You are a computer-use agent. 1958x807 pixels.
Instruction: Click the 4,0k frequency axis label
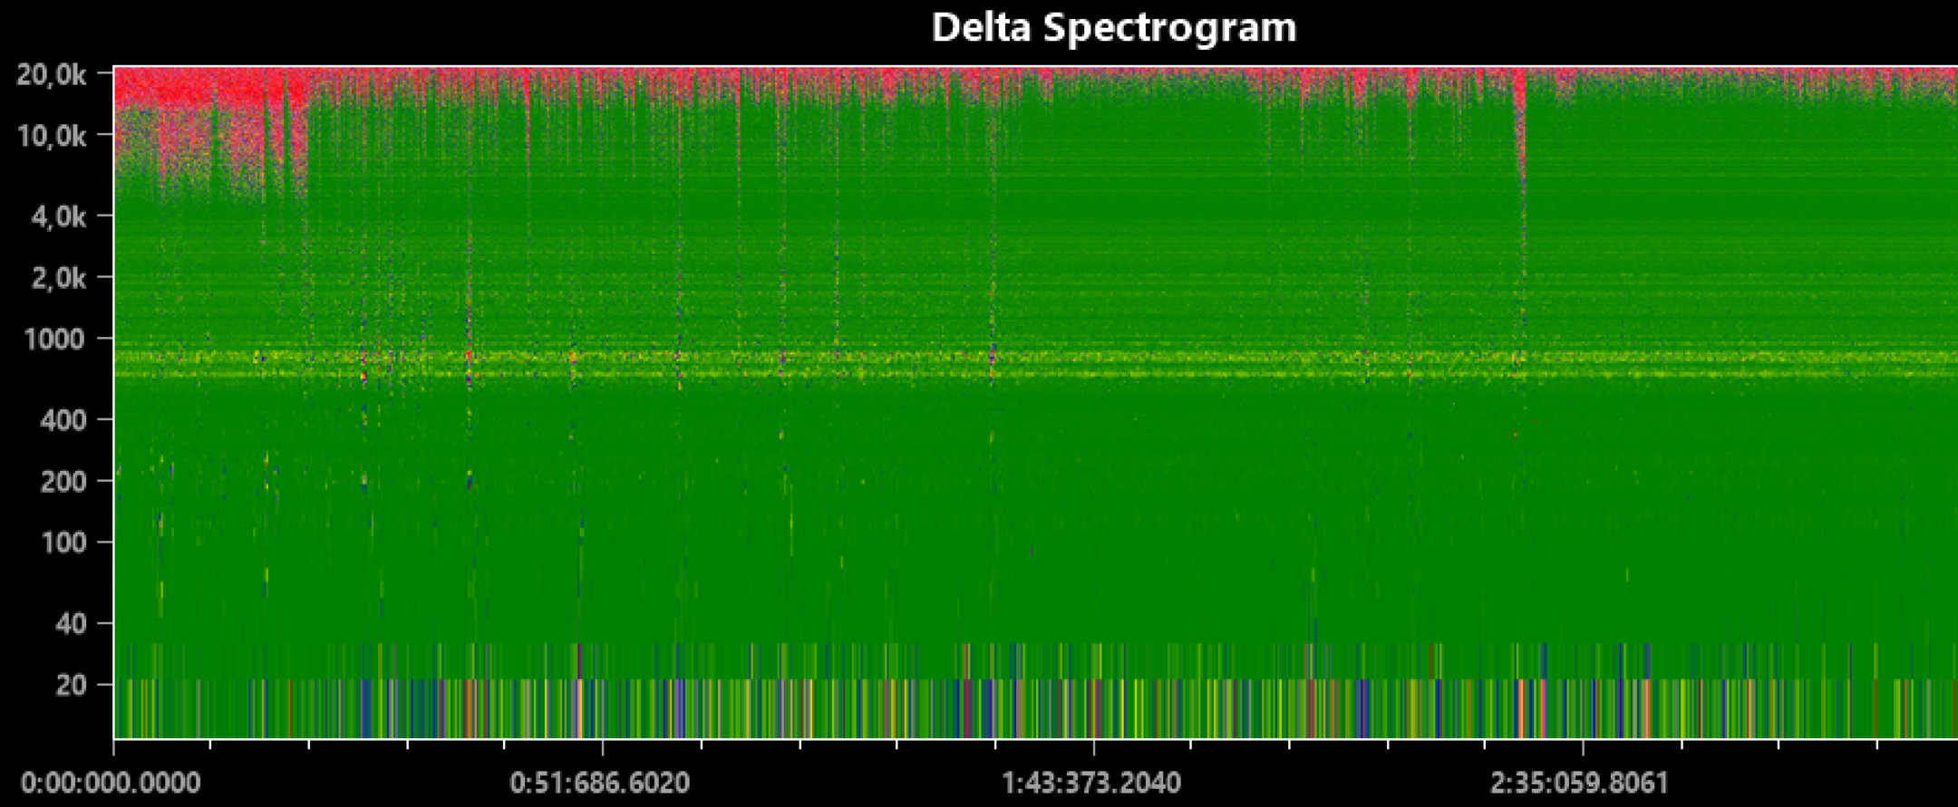coord(59,216)
